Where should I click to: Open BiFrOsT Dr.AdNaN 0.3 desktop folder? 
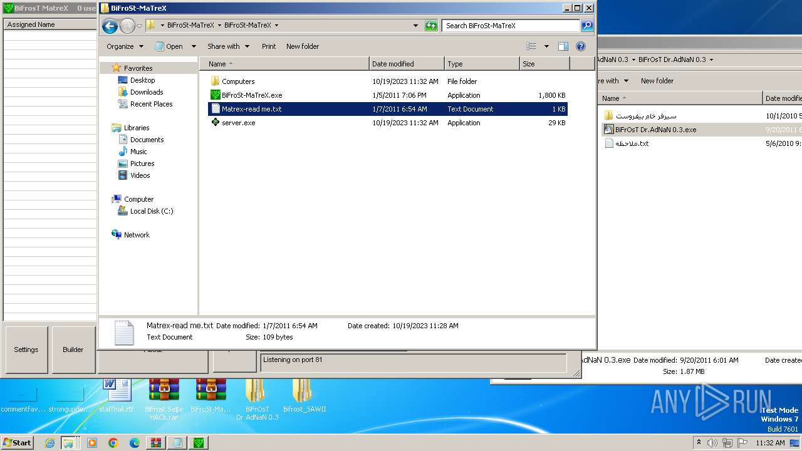[x=257, y=400]
